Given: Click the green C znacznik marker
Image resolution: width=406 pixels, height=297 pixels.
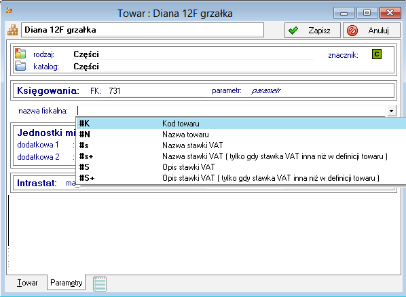Looking at the screenshot, I should click(x=377, y=54).
